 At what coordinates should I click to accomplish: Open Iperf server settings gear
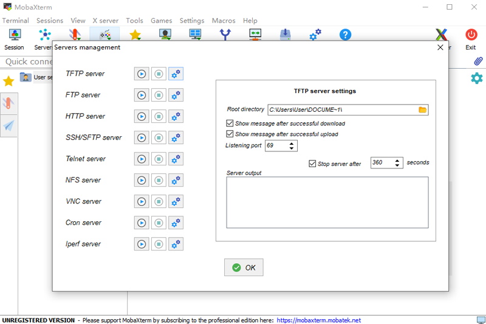[176, 244]
